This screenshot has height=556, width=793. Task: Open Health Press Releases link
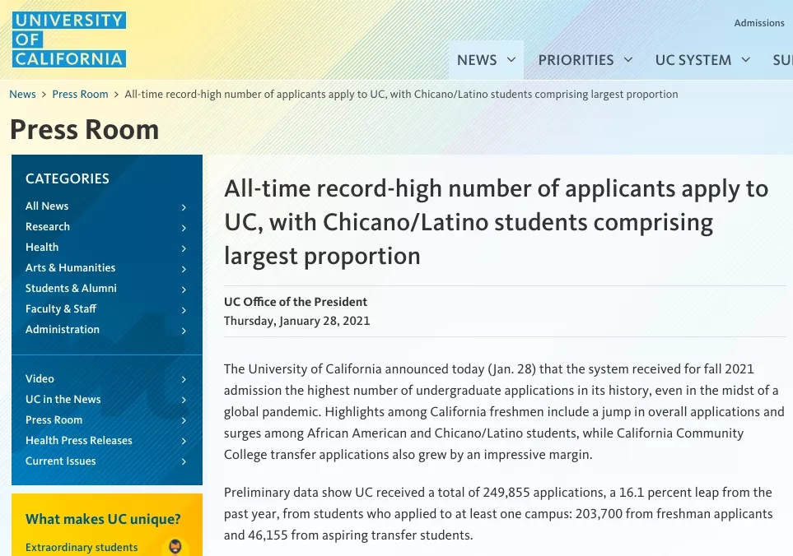pos(79,440)
